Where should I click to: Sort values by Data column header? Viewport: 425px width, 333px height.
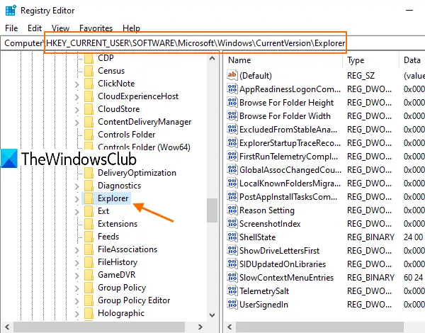coord(412,60)
